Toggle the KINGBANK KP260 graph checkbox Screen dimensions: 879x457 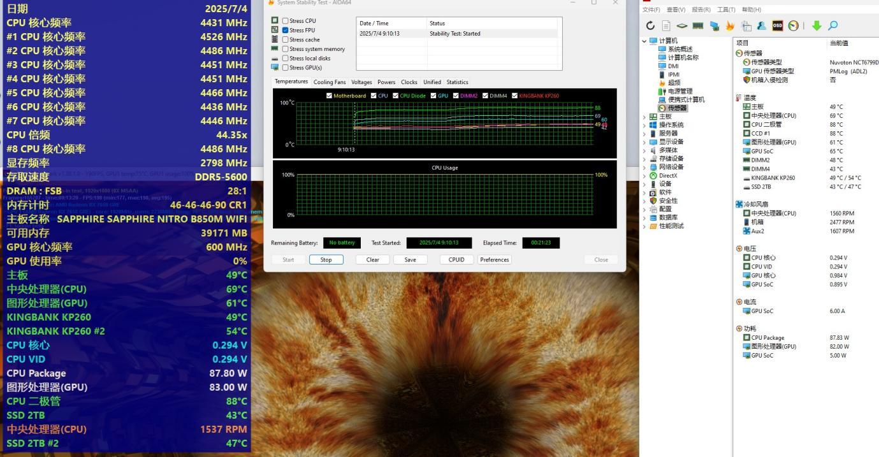(514, 96)
